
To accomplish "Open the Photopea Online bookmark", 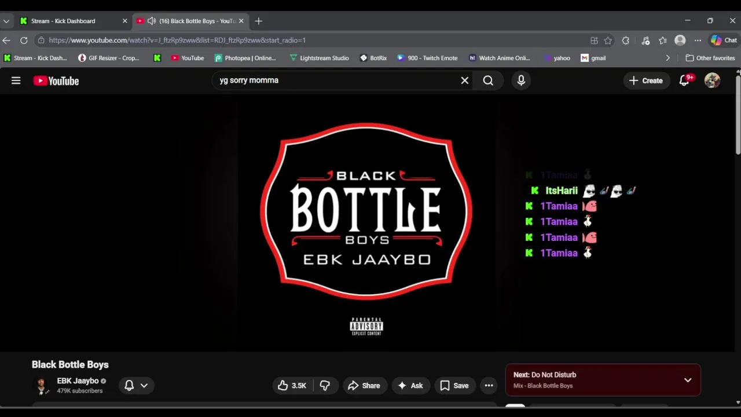I will 245,58.
